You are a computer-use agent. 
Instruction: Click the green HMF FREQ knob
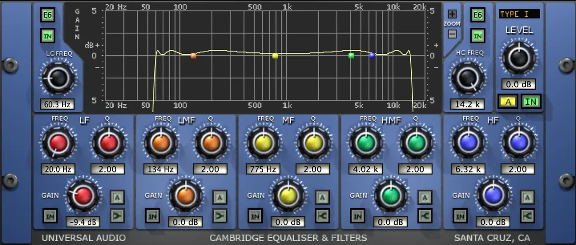pyautogui.click(x=366, y=143)
